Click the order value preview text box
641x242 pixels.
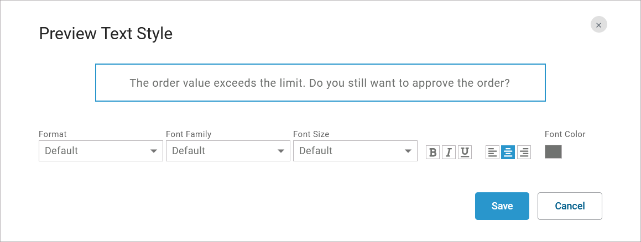[320, 83]
